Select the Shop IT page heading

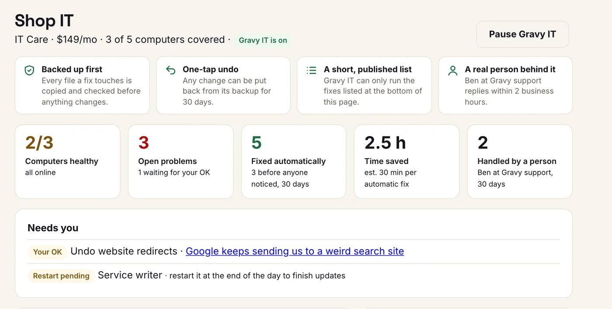pyautogui.click(x=44, y=21)
